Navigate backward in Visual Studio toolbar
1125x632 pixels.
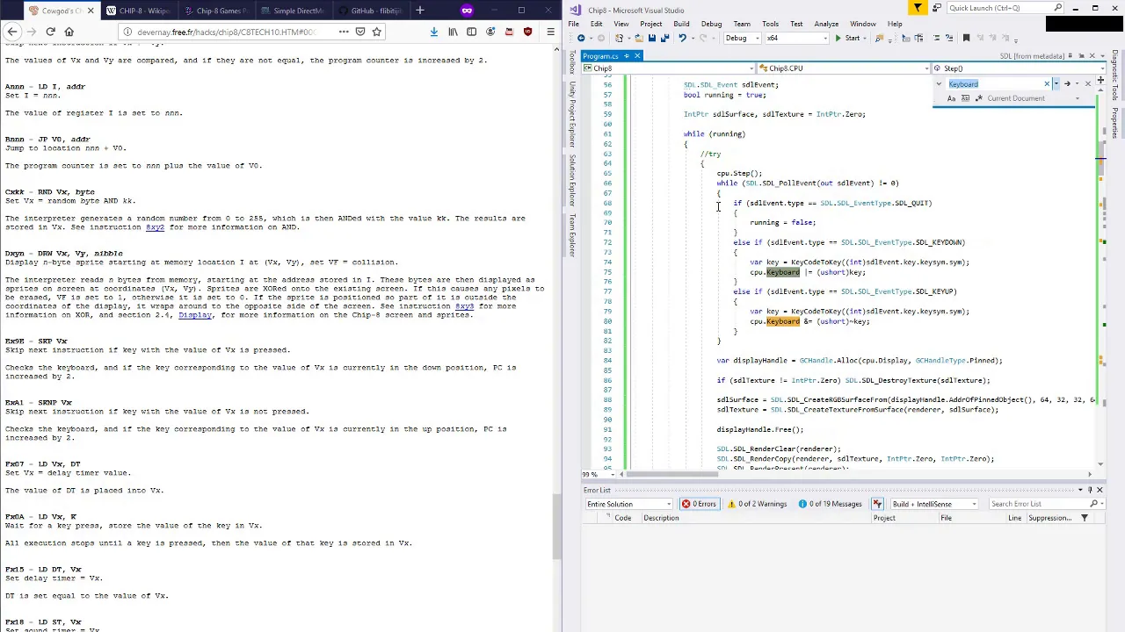(x=581, y=38)
